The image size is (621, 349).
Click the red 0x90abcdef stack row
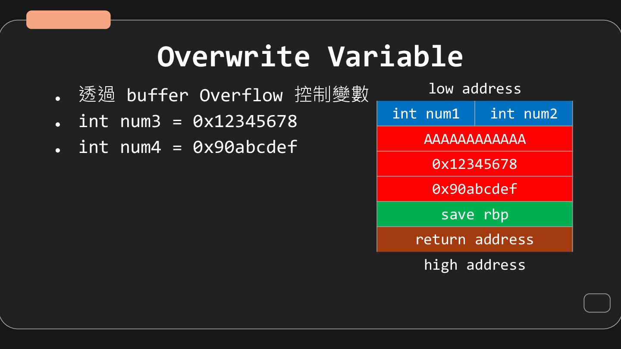tap(474, 189)
